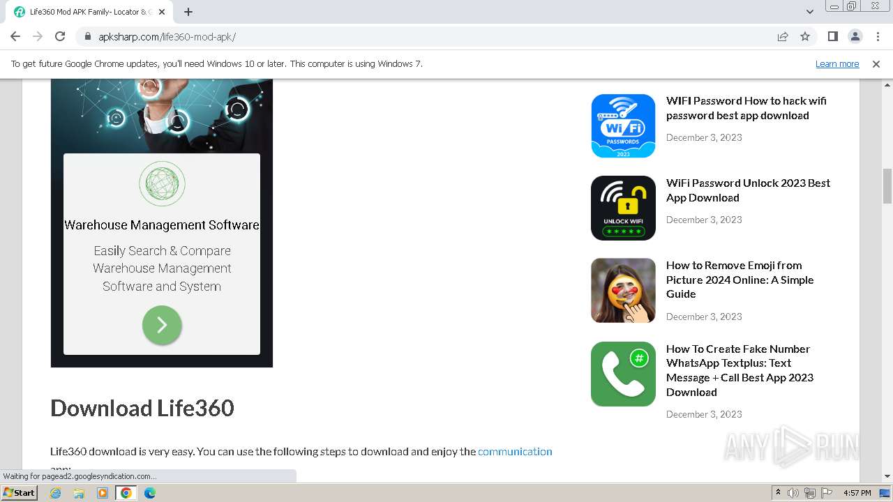The image size is (893, 502).
Task: Expand the tab search dropdown
Action: coord(809,12)
